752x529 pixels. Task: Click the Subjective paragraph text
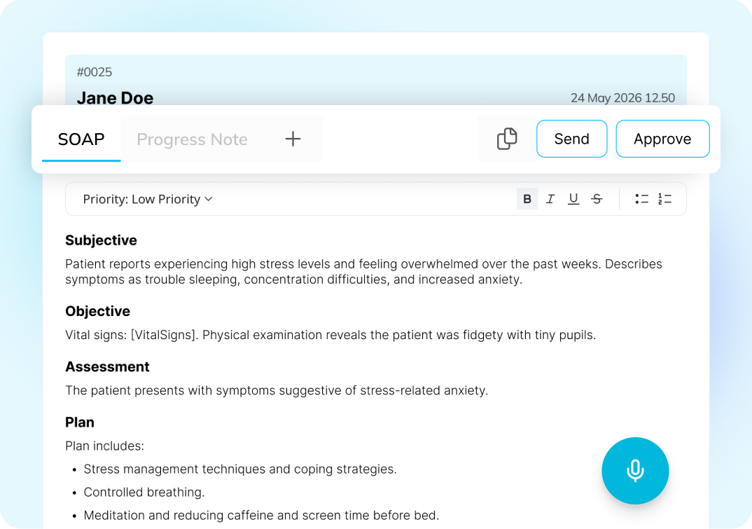pos(363,272)
